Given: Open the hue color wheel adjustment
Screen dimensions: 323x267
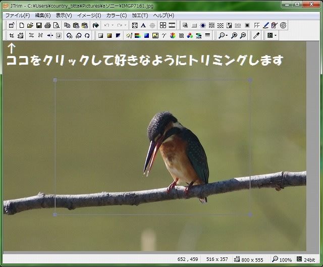Looking at the screenshot, I should [173, 36].
